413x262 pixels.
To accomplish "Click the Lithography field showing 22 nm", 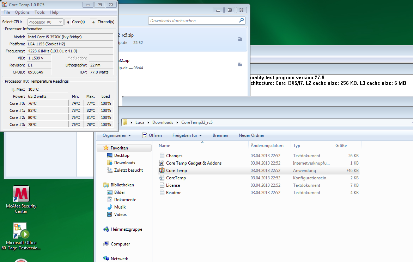I will pyautogui.click(x=101, y=65).
